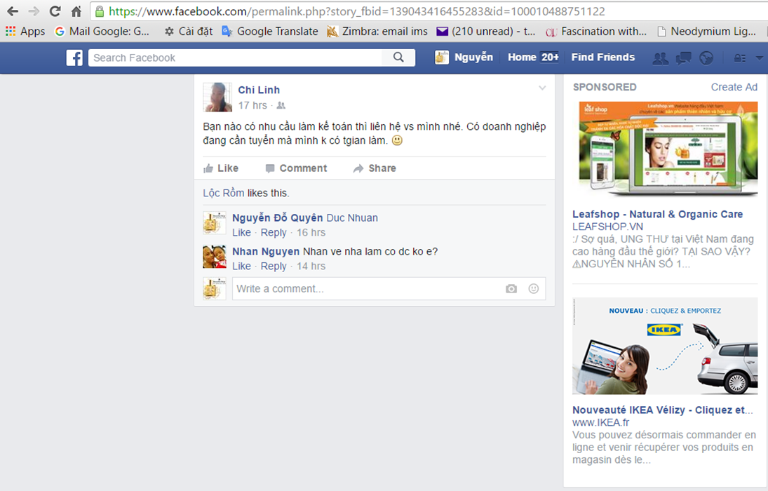Like Nhan Nguyen's comment
The width and height of the screenshot is (768, 491).
coord(241,266)
